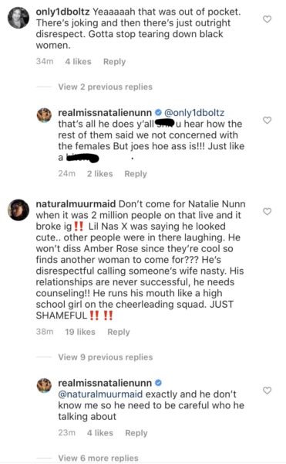Reply to the 24m-old comment
This screenshot has height=464, width=286.
136,174
